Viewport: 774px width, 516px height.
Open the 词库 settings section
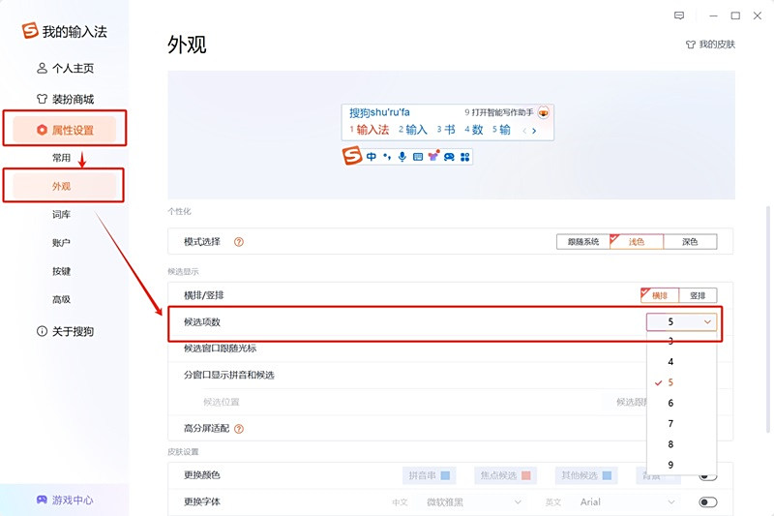click(62, 214)
